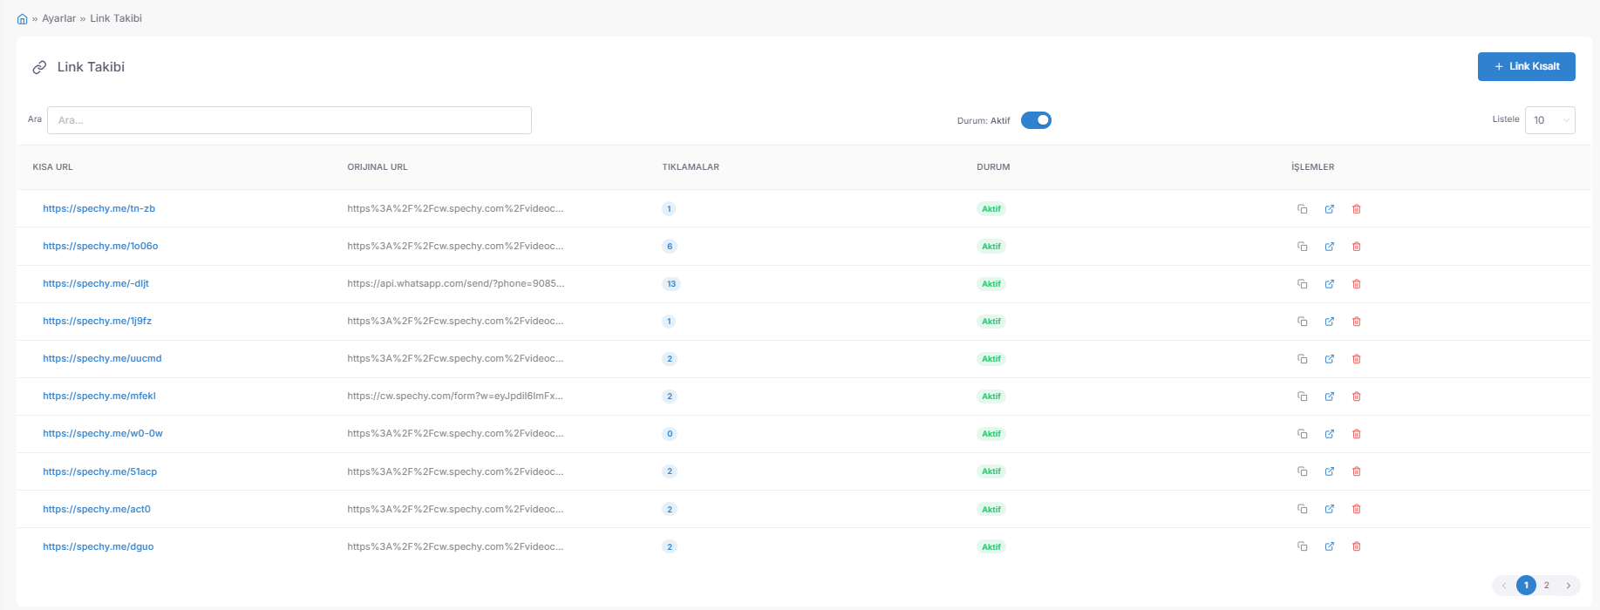
Task: Open the 51acp link externally
Action: point(1330,471)
